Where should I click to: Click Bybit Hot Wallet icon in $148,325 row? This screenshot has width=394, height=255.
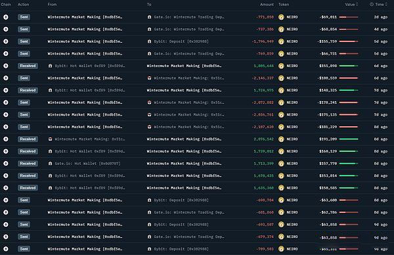point(51,90)
